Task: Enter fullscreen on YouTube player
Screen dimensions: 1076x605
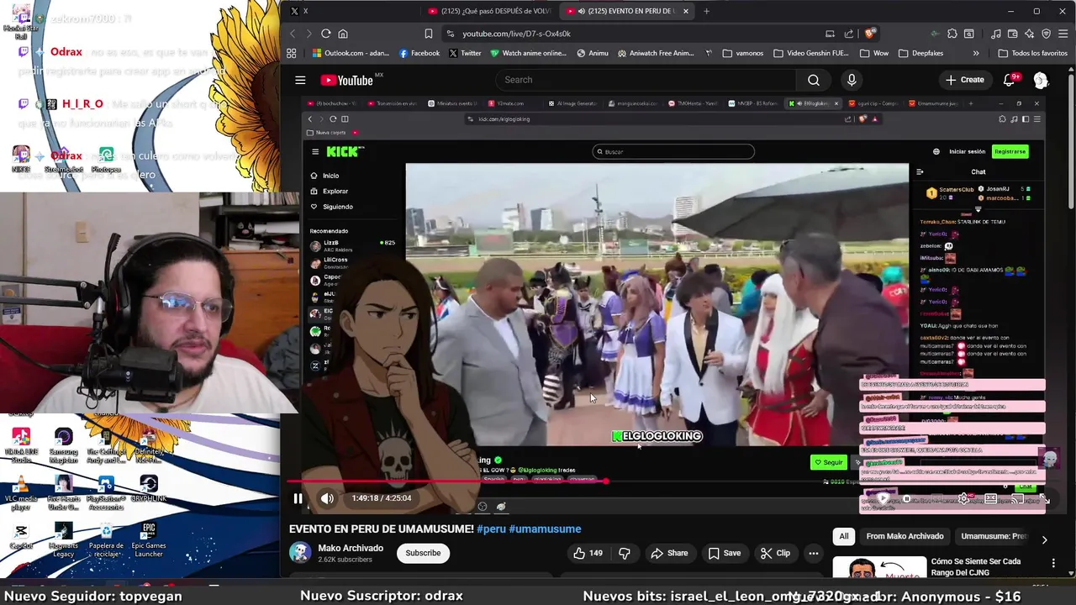Action: pyautogui.click(x=1045, y=498)
